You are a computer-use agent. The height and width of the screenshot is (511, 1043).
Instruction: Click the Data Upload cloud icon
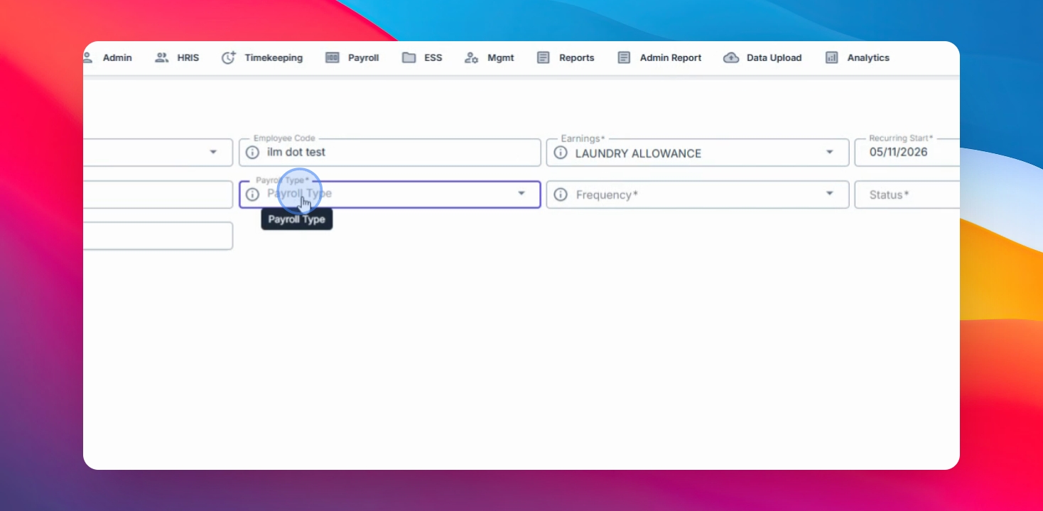point(731,57)
